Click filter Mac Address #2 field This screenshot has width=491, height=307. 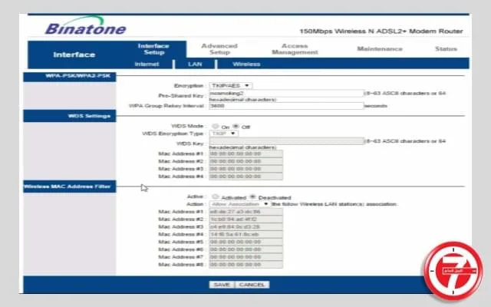click(x=245, y=220)
